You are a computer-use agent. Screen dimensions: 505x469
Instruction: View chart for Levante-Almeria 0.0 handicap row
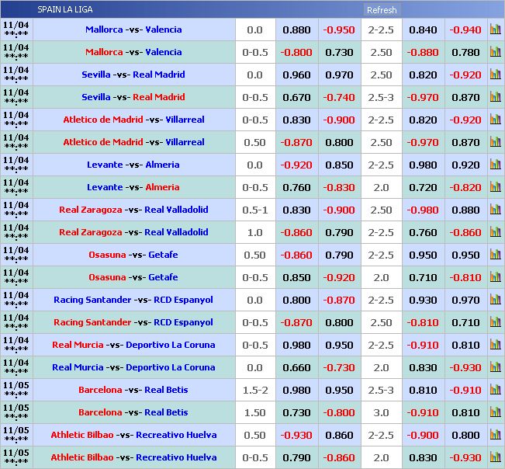495,165
